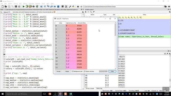Click the Run selection icon

(x=34, y=6)
